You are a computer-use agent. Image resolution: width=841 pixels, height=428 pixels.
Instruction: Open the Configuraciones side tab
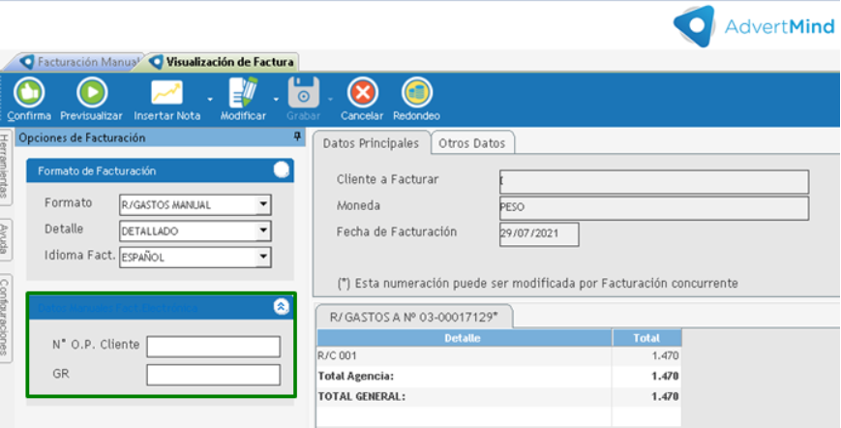(6, 318)
